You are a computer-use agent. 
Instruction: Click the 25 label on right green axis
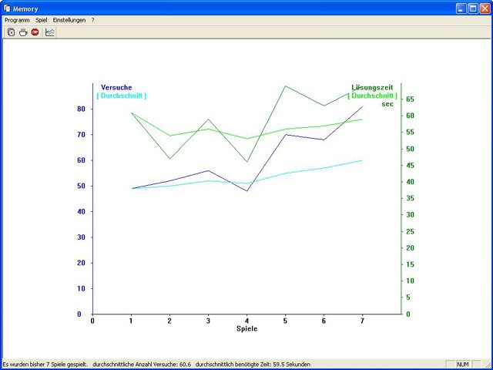pos(411,232)
